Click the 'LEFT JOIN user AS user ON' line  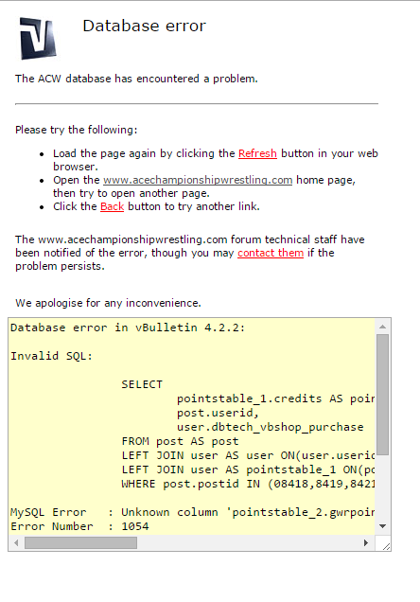[x=248, y=455]
